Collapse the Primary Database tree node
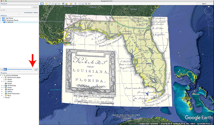 1,76
